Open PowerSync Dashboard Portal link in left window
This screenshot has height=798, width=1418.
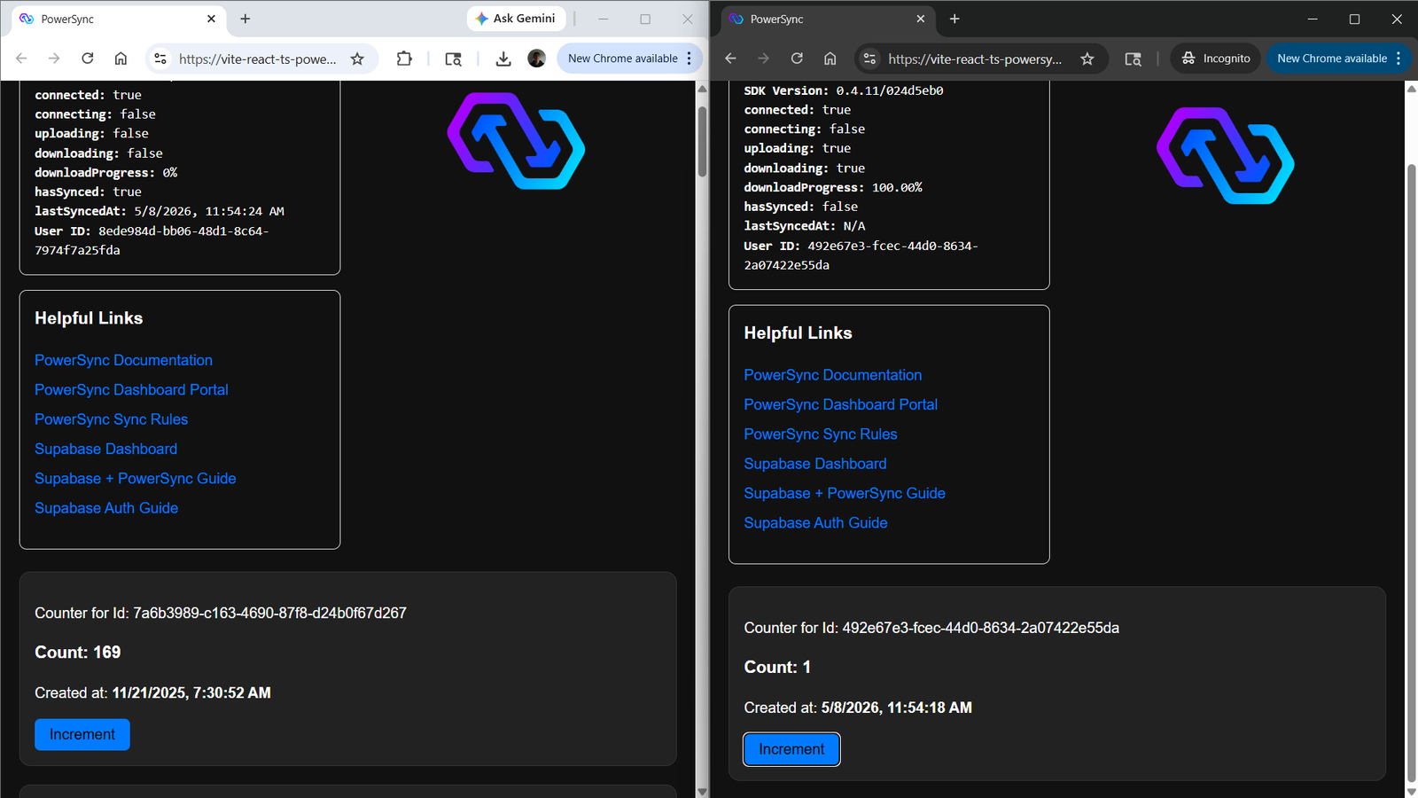[x=131, y=389]
